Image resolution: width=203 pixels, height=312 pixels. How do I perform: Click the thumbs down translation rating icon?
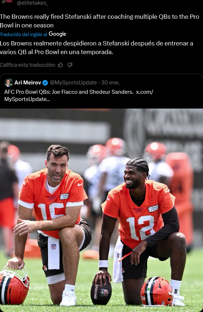pos(70,65)
